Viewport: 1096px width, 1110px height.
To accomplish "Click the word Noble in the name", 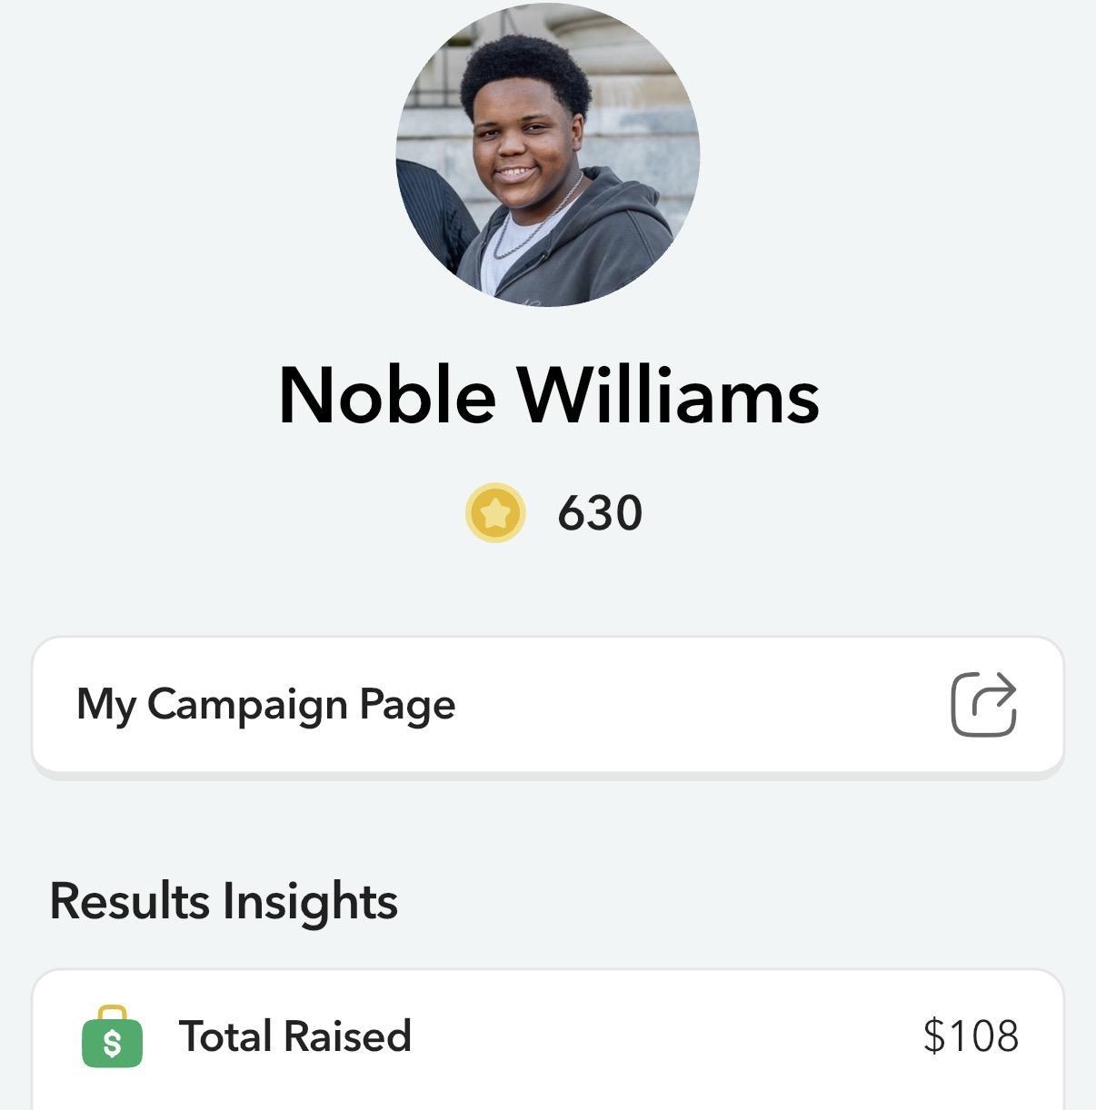I will (x=387, y=395).
